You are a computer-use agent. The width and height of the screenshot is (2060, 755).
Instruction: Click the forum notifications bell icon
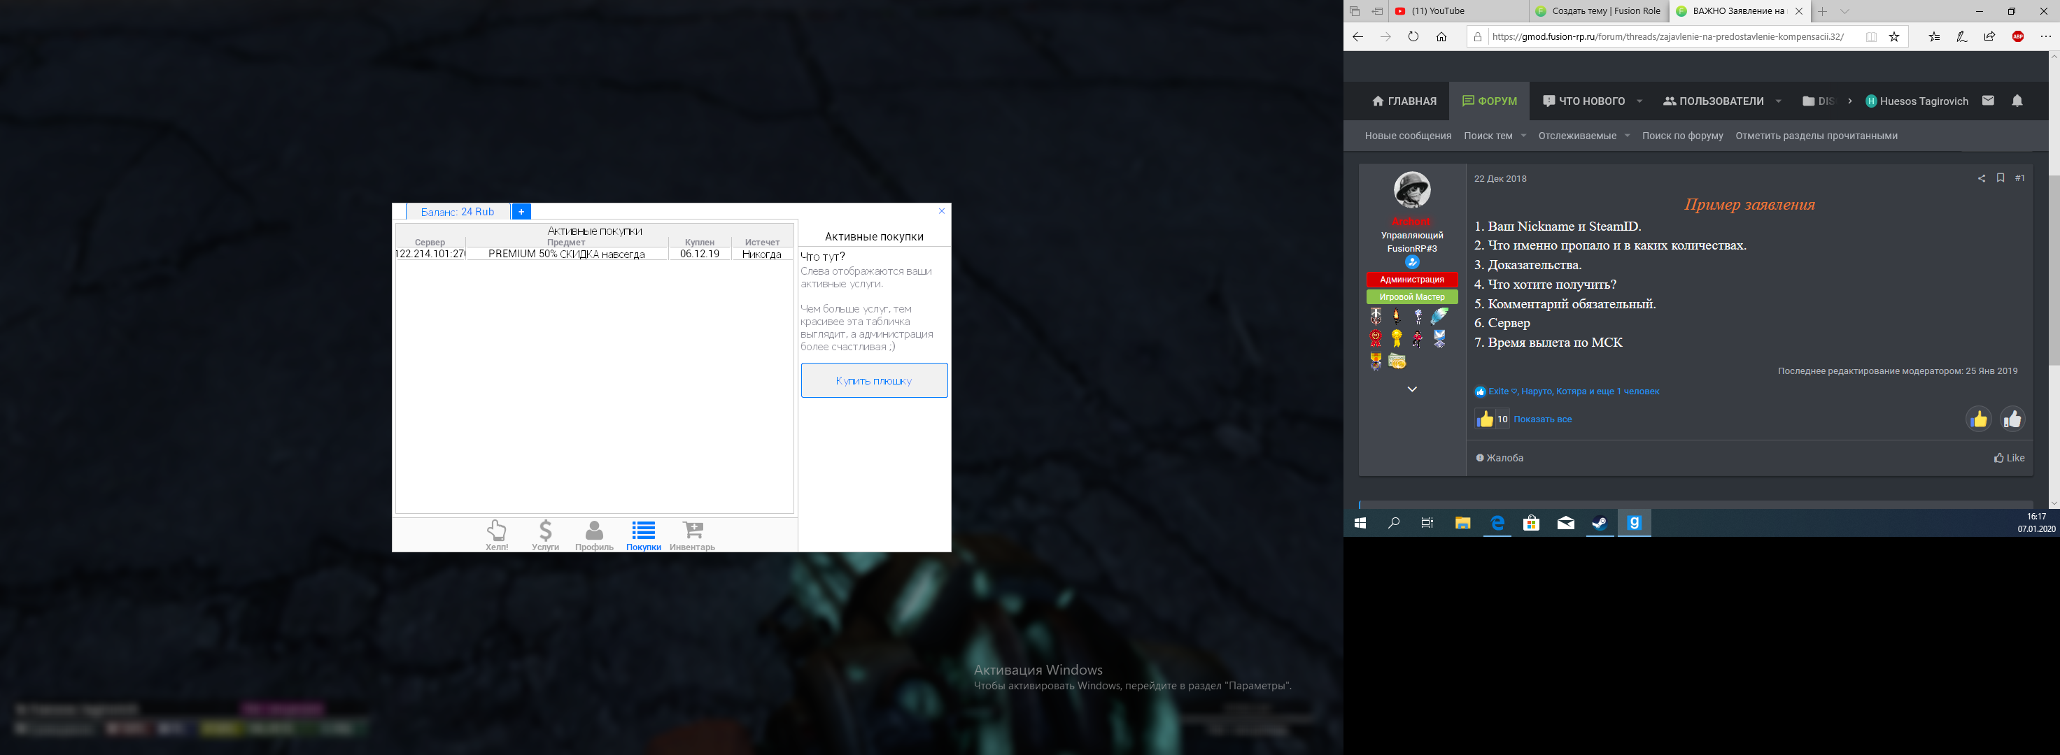2017,101
